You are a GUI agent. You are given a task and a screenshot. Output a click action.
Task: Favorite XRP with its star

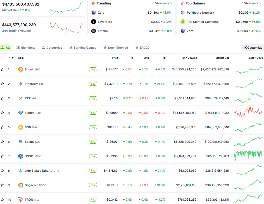(2, 98)
